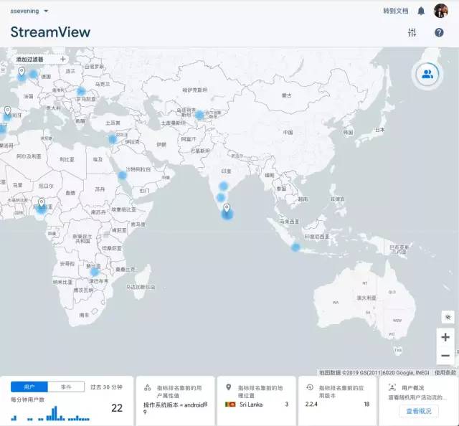Click the blue dot near Romania

point(81,91)
